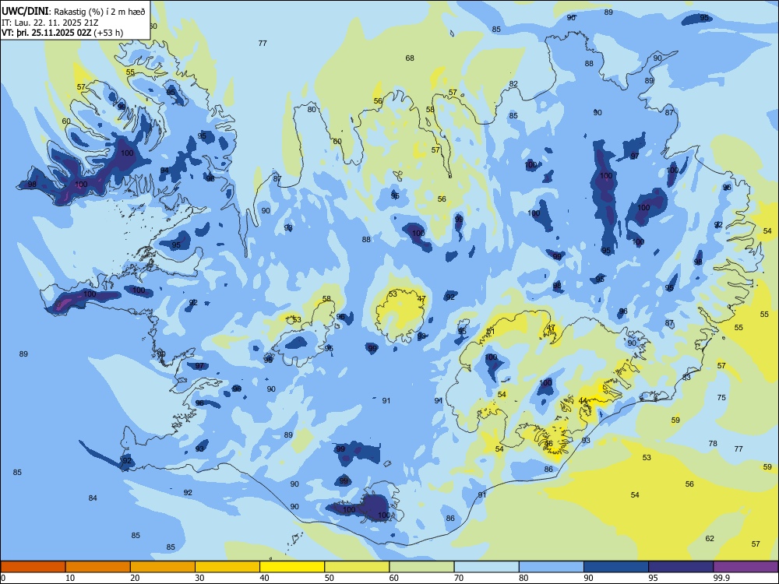Select the 95–99.9 navy legend swatch
This screenshot has height=584, width=779.
(x=681, y=567)
